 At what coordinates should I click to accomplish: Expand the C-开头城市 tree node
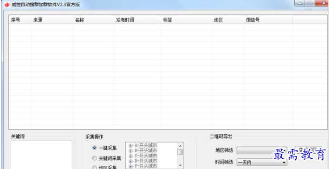pos(130,156)
